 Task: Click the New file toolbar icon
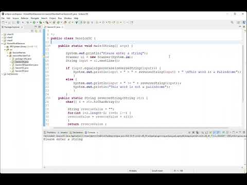3,23
